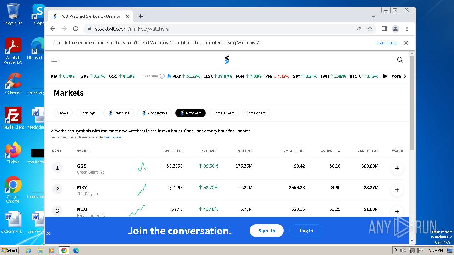Screen dimensions: 454x255
Task: Open the Top Losers tab
Action: tap(256, 113)
